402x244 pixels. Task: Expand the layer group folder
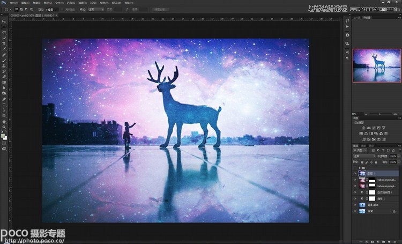point(360,168)
